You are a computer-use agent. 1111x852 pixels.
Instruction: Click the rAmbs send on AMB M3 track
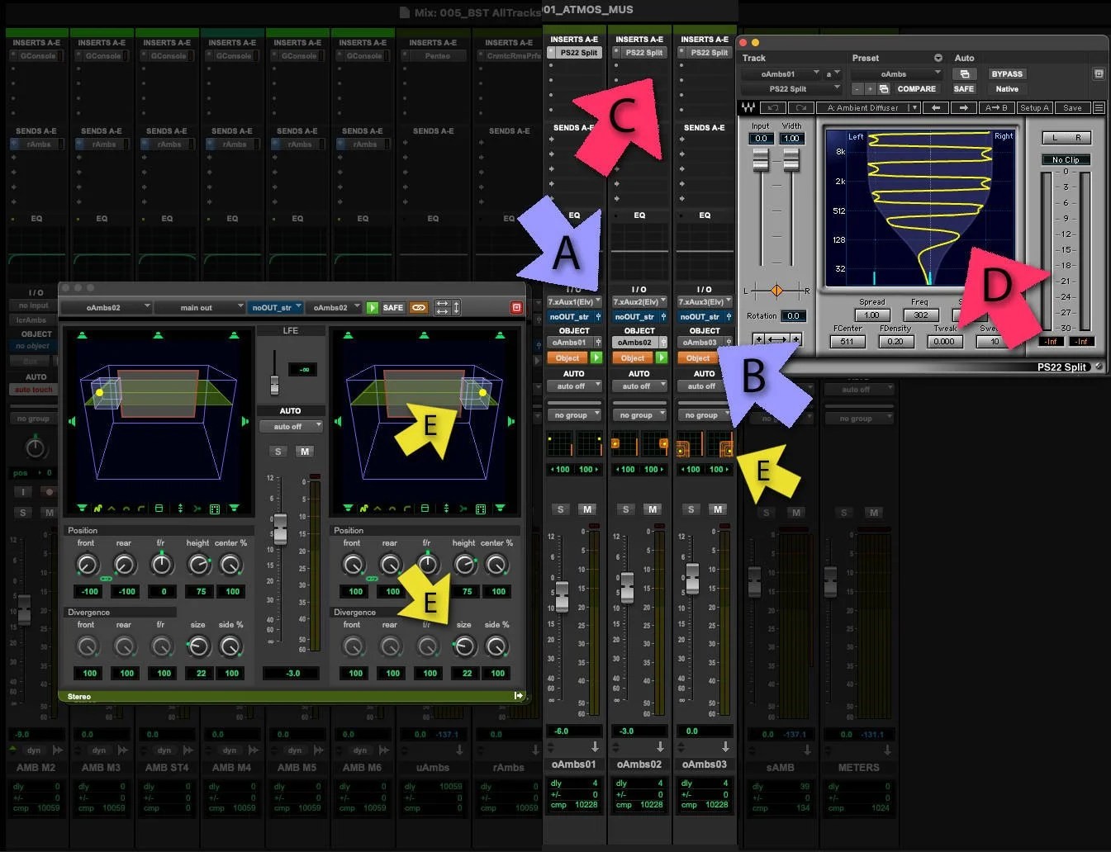tap(102, 144)
